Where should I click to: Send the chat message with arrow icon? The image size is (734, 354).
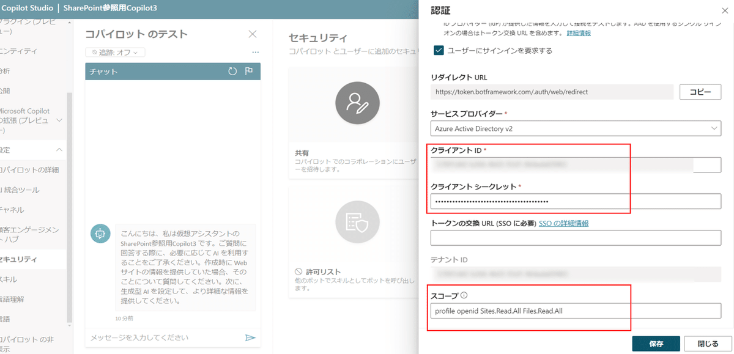(250, 337)
